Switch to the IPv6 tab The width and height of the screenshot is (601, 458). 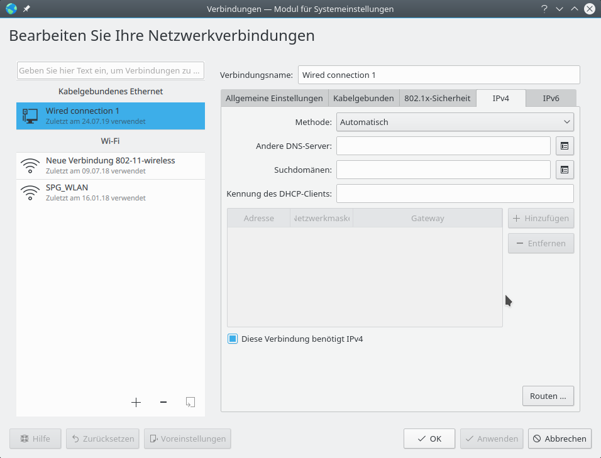point(551,98)
